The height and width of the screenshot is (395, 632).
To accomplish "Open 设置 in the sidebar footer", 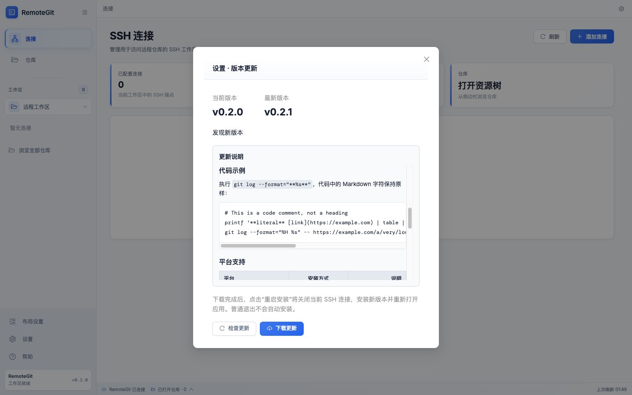I will tap(48, 339).
